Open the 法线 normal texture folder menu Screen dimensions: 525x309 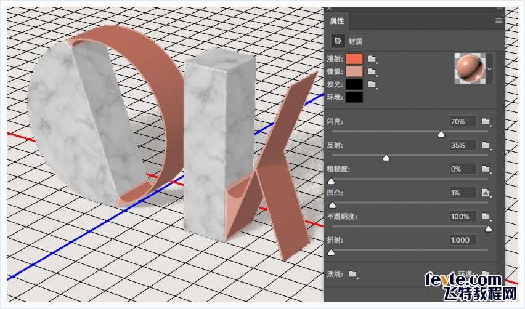pyautogui.click(x=352, y=274)
